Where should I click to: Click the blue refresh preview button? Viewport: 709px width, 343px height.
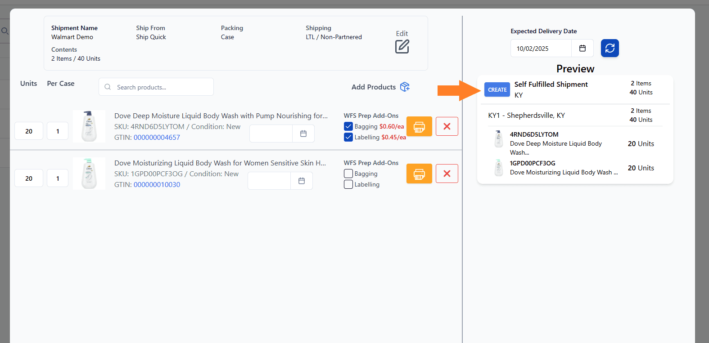pyautogui.click(x=610, y=48)
